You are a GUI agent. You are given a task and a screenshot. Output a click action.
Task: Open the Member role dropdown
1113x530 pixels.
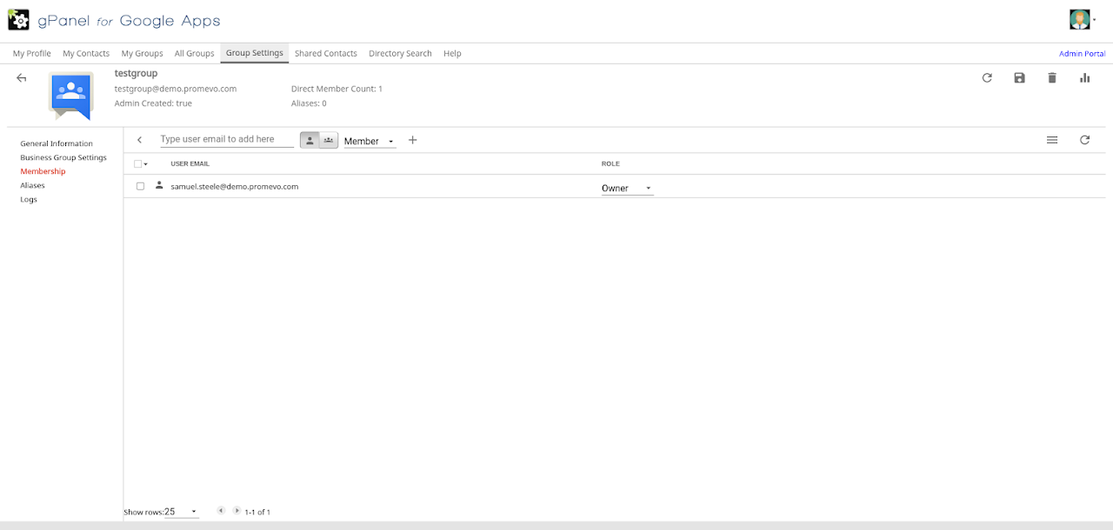click(x=370, y=141)
